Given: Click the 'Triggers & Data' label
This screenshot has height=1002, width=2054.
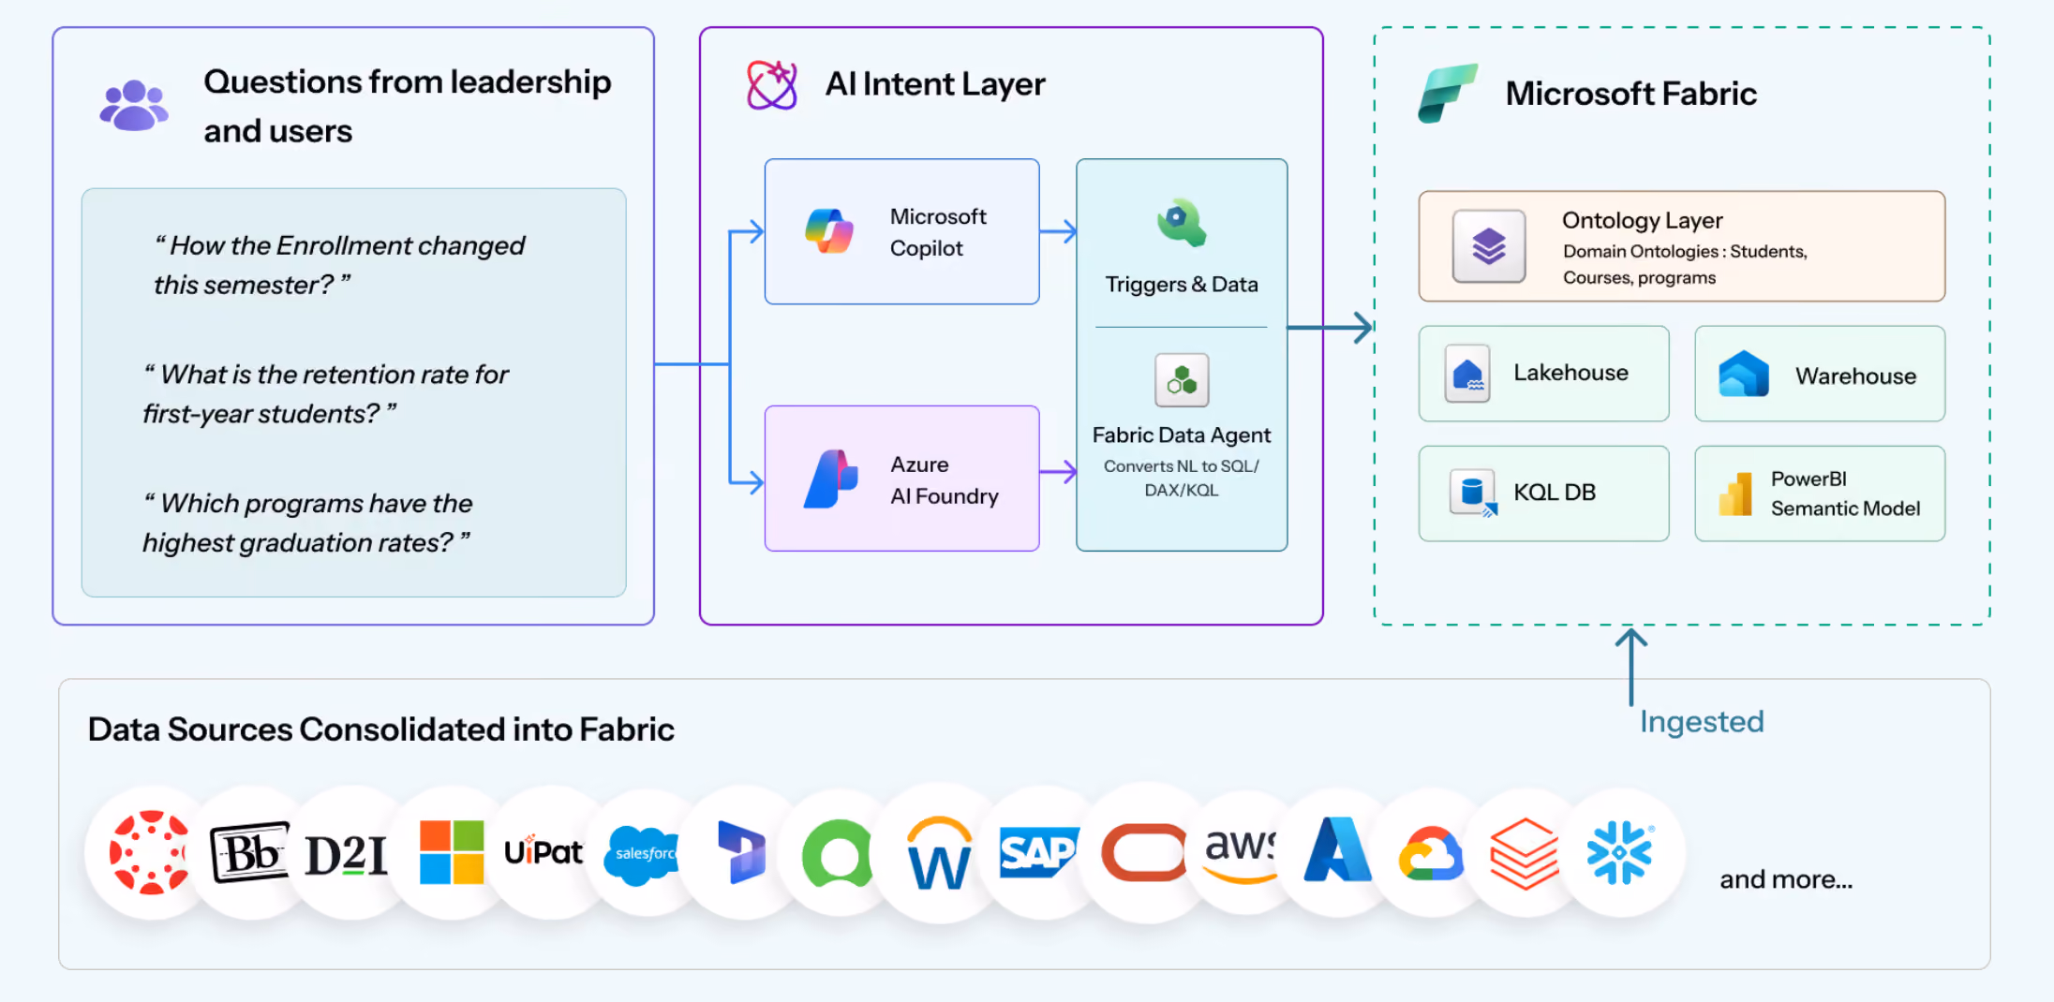Looking at the screenshot, I should (x=1182, y=284).
